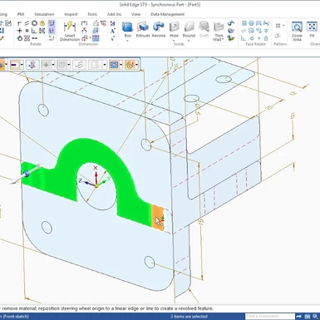Select the perpendicular relate icon

[34, 31]
